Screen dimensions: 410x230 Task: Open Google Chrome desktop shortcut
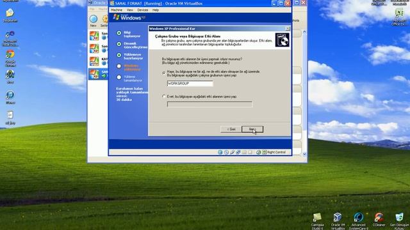pos(10,58)
